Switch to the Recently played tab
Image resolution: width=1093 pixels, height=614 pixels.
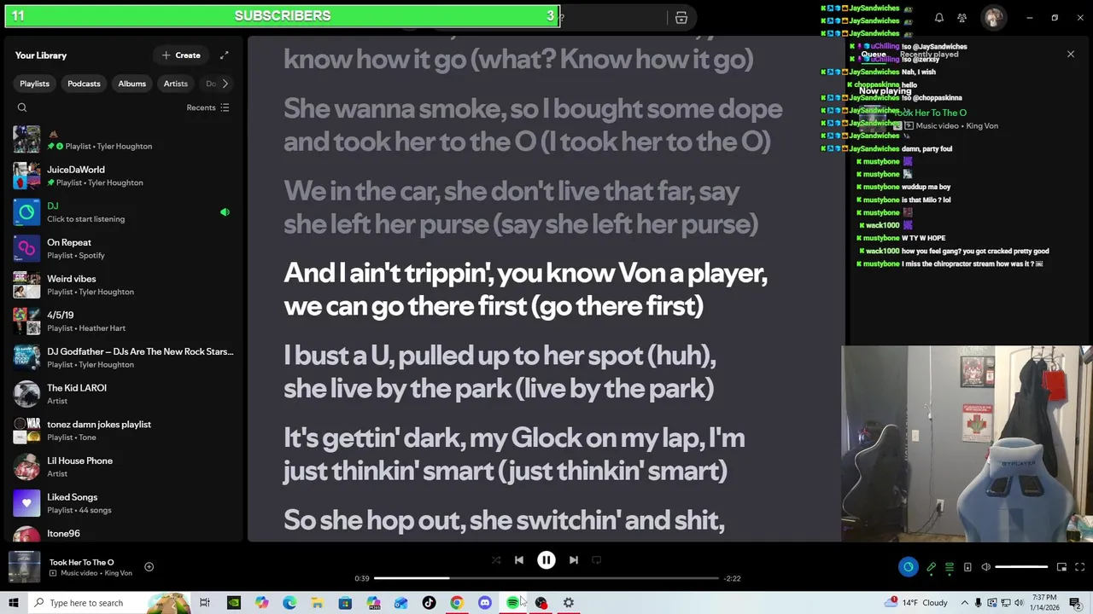[929, 55]
